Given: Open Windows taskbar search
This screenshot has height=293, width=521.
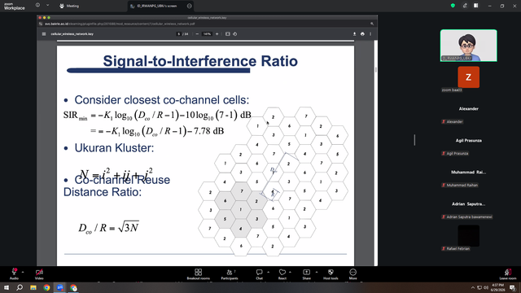Looking at the screenshot, I should tap(20, 287).
